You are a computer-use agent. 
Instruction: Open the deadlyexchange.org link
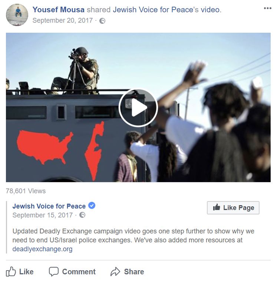pyautogui.click(x=42, y=249)
